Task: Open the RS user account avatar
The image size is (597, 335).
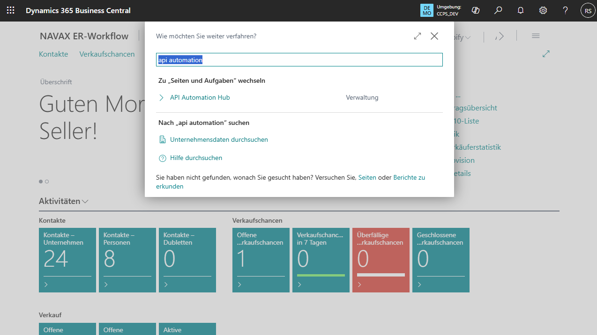Action: click(x=588, y=10)
